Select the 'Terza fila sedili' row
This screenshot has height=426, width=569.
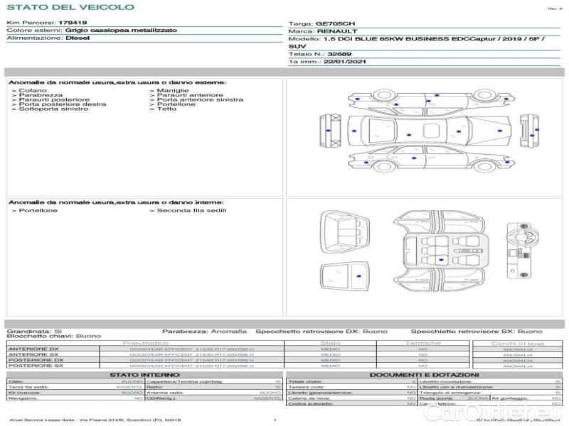click(x=75, y=387)
